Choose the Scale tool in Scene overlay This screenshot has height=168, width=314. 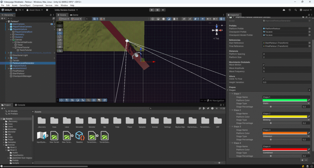point(60,40)
